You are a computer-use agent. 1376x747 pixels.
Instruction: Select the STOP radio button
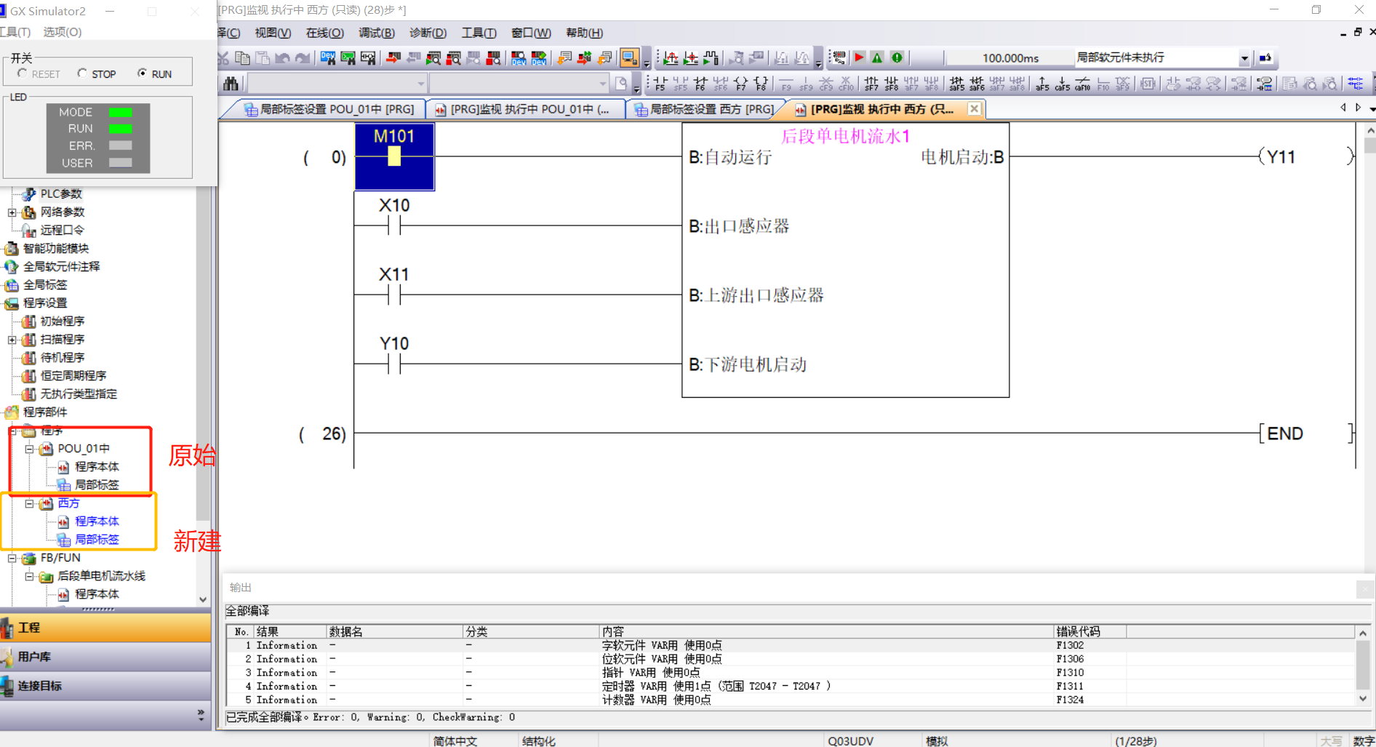82,73
